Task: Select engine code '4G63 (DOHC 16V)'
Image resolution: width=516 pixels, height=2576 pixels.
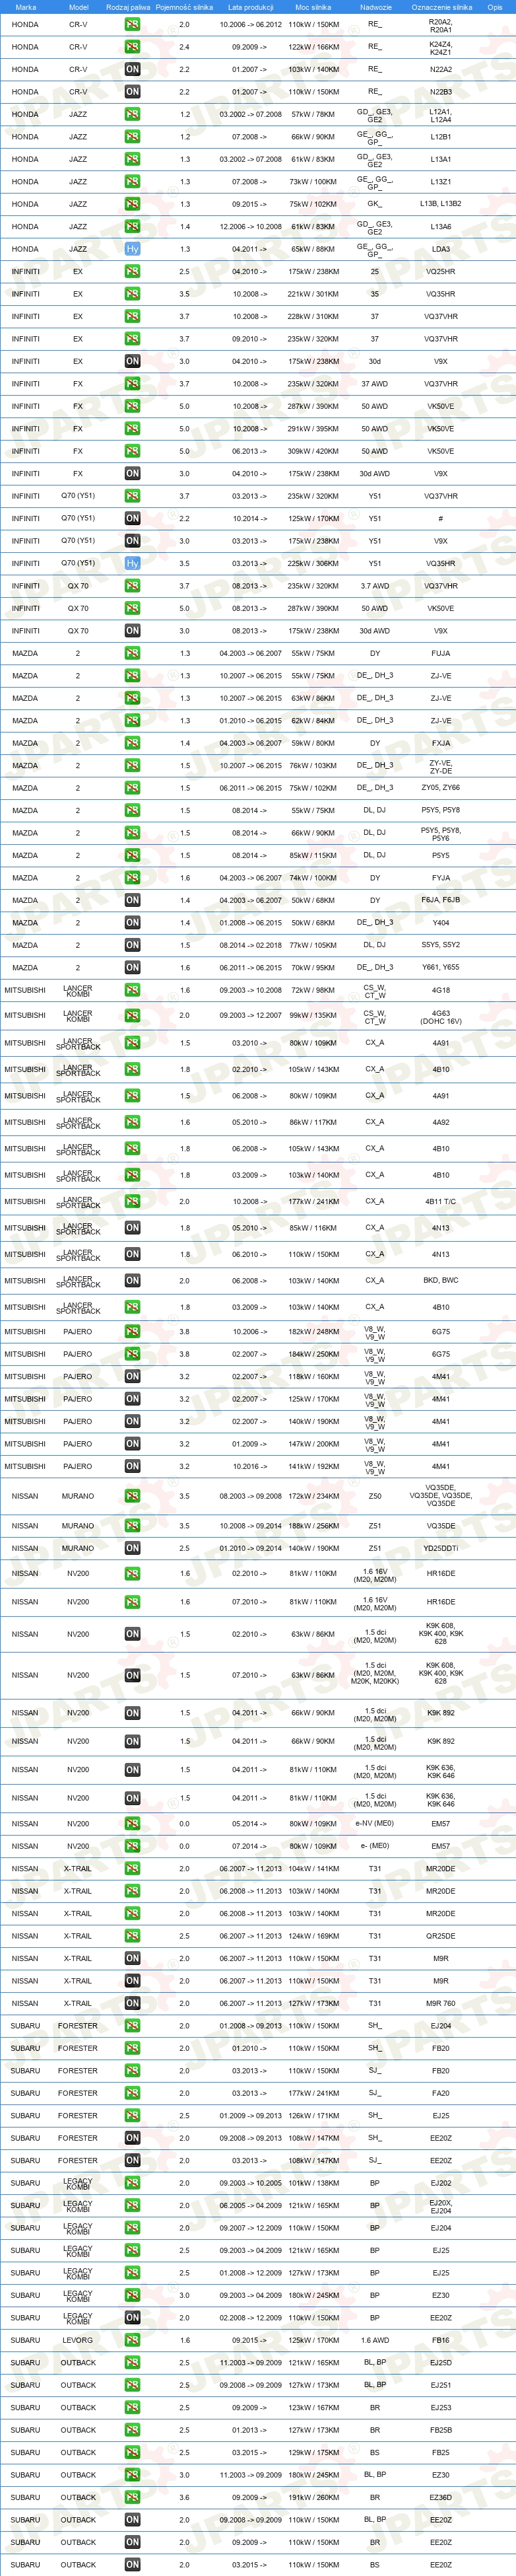Action: point(440,1016)
